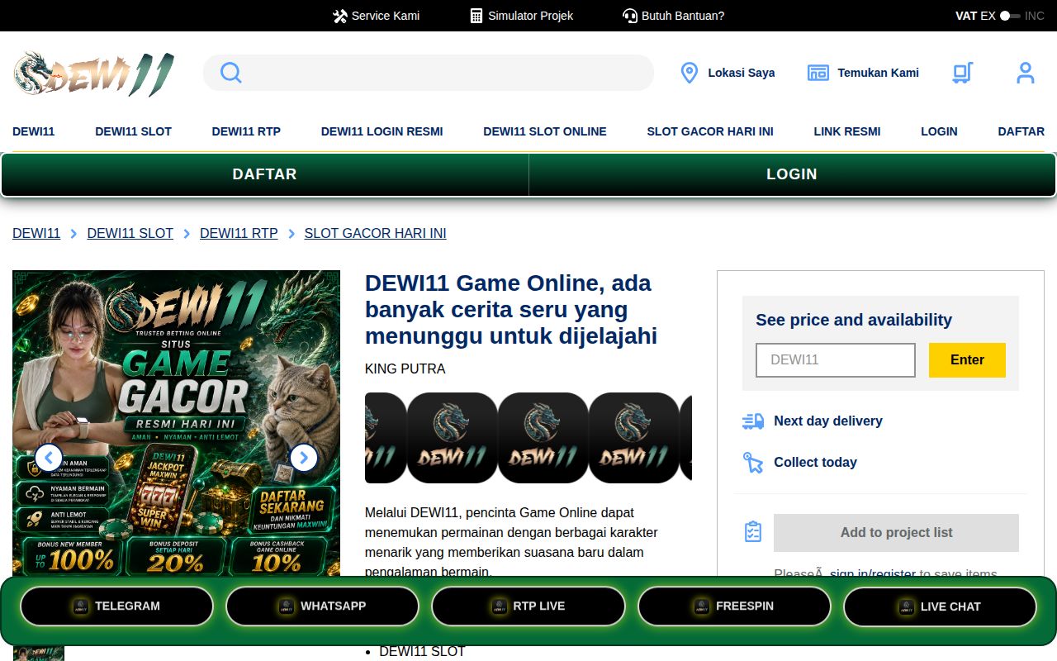Viewport: 1057px width, 661px height.
Task: Follow the DEWI11 breadcrumb link
Action: tap(36, 234)
